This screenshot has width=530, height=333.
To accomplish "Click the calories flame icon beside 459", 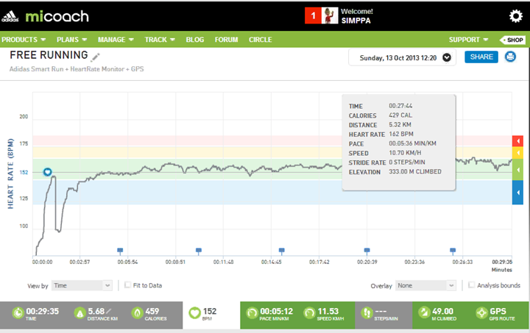I will click(137, 313).
